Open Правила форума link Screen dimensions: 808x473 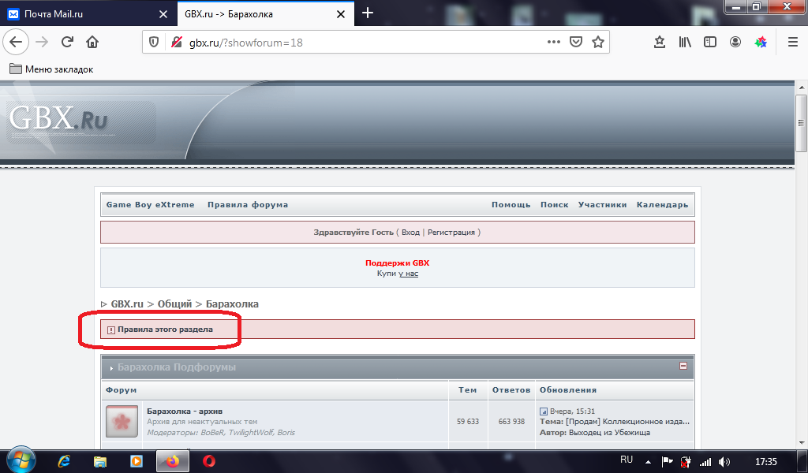248,205
